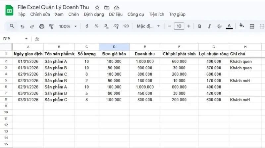Select the Lợi nhuận ròng header cell
Viewport: 265px width, 148px height.
tap(214, 54)
